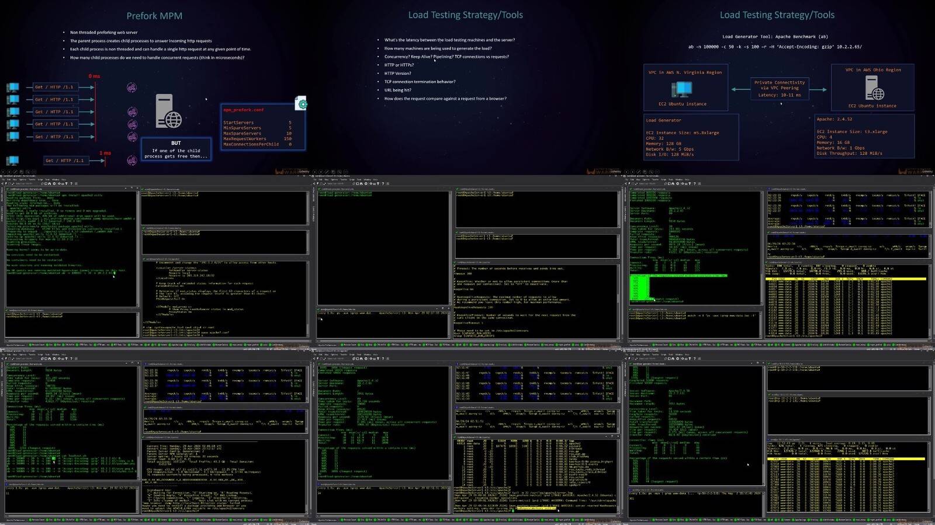Select bullet 'Non threaded preforking web server'

104,33
